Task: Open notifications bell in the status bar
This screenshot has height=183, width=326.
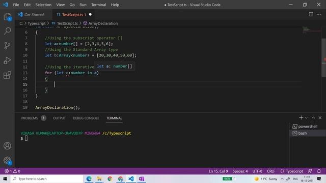Action: pos(319,171)
